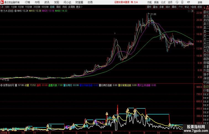Toggle the left sidebar panel icon
The width and height of the screenshot is (209, 134).
click(2, 7)
